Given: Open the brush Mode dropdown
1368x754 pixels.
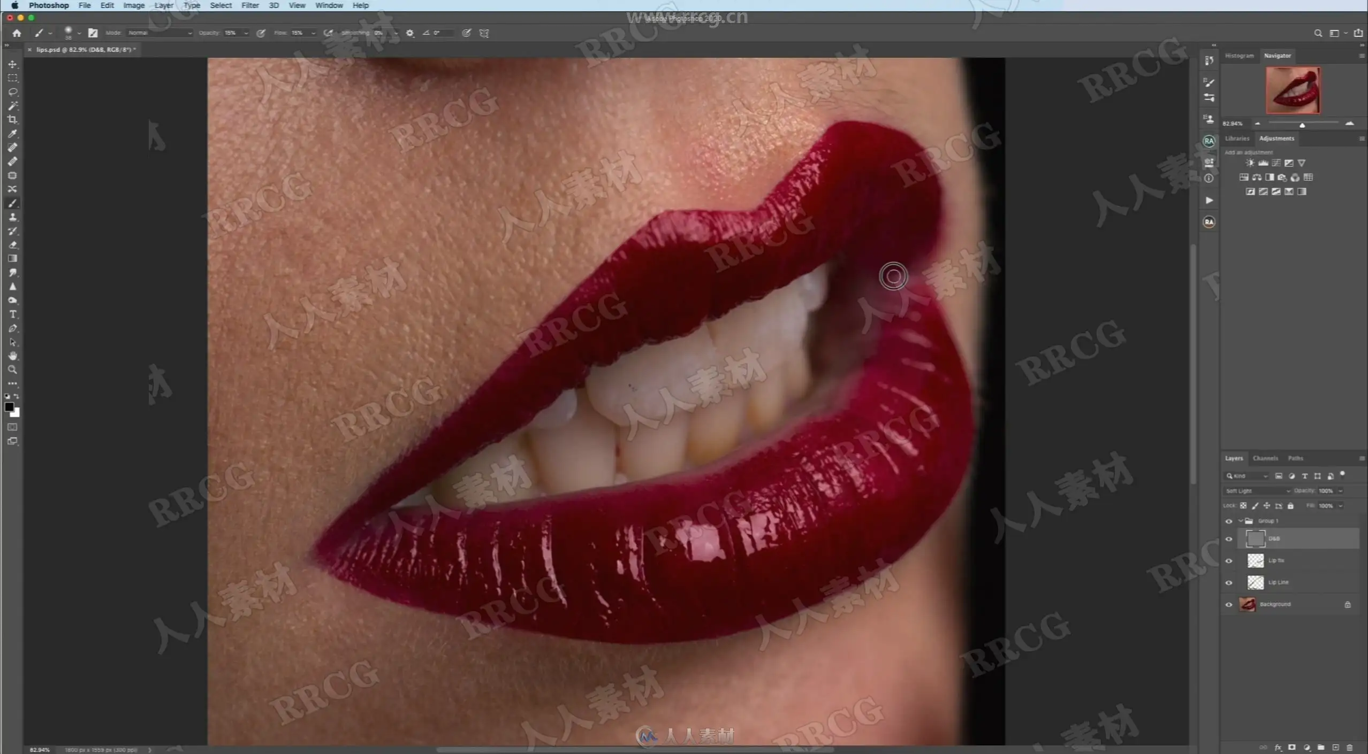Looking at the screenshot, I should tap(160, 33).
